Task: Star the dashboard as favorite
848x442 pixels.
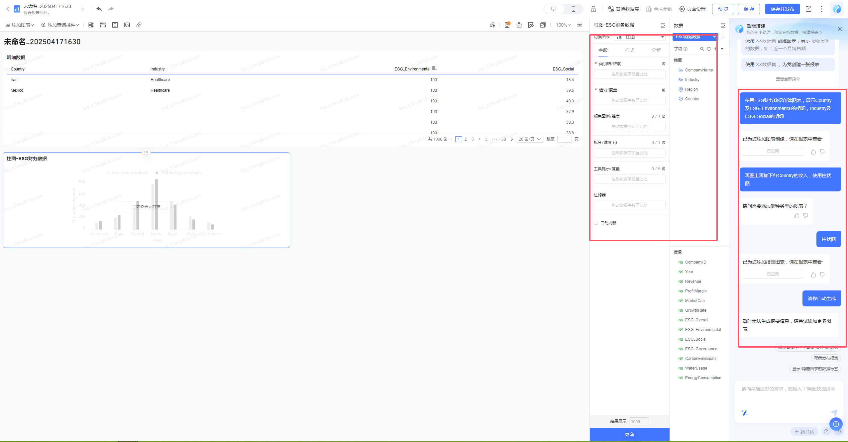Action: tap(83, 9)
